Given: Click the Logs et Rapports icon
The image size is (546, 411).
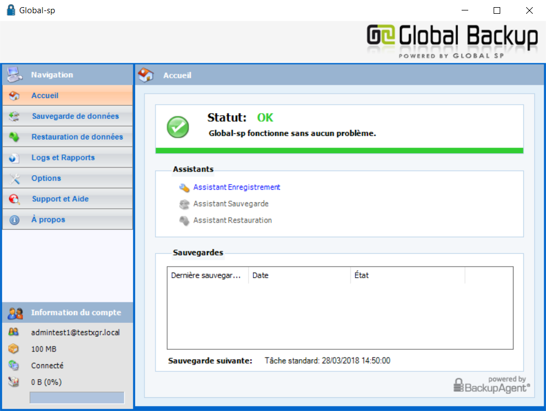Looking at the screenshot, I should tap(14, 158).
